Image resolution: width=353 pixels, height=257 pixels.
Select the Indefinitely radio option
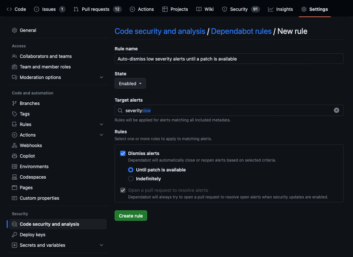point(131,178)
